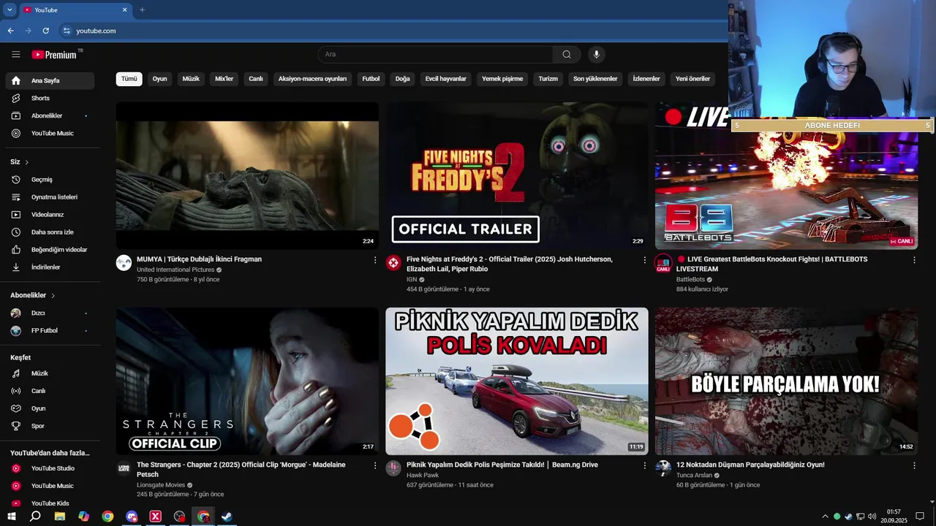This screenshot has height=526, width=936.
Task: Select the Müzik filter chip
Action: click(191, 79)
